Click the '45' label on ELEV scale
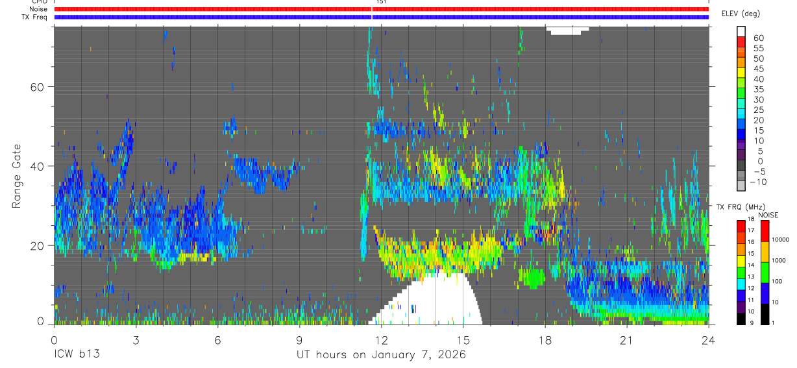The width and height of the screenshot is (797, 368). tap(758, 69)
